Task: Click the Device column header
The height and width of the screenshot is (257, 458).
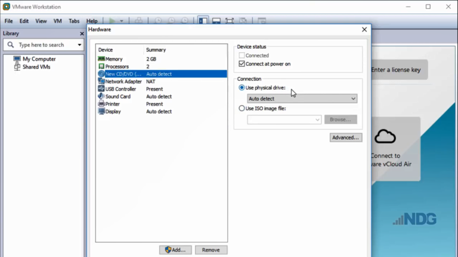Action: [106, 50]
